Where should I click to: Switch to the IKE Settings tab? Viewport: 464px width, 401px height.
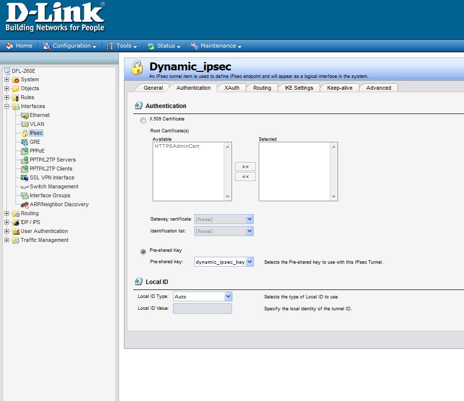coord(299,88)
